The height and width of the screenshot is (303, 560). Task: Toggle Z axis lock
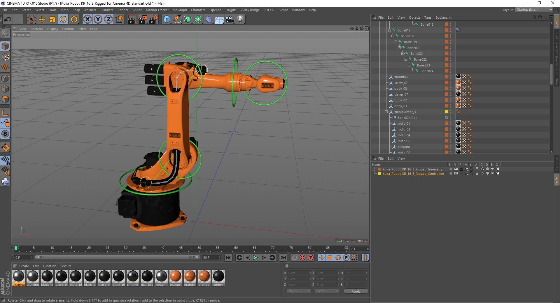click(x=108, y=20)
